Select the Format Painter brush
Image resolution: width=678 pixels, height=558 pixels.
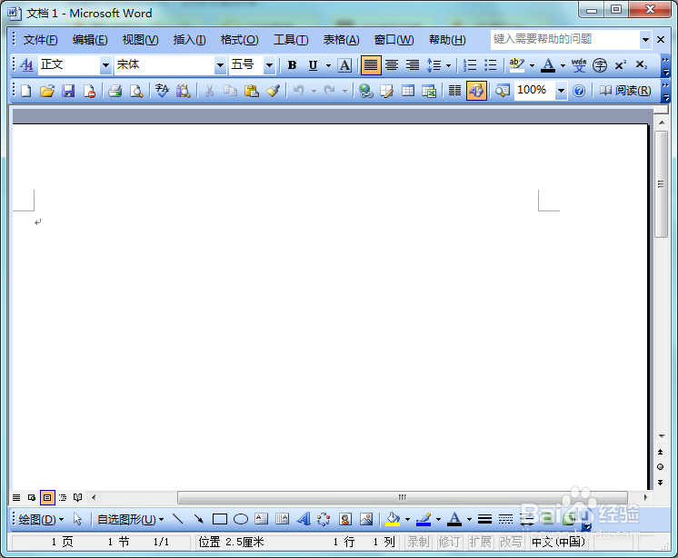point(273,91)
